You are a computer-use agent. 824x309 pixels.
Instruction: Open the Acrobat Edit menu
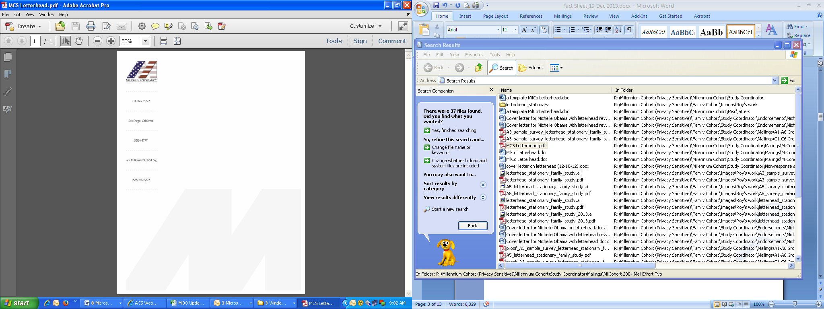tap(17, 14)
